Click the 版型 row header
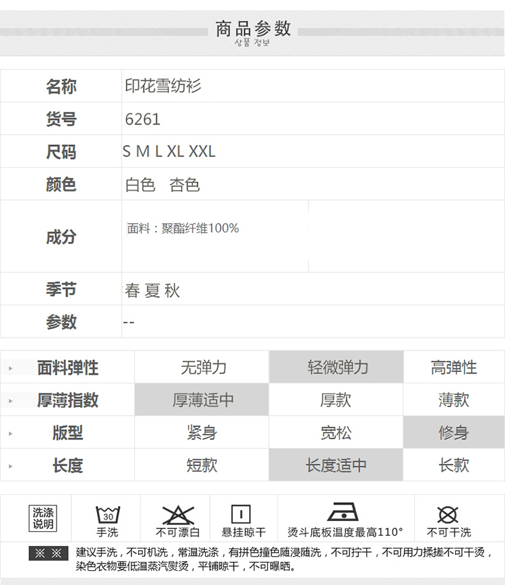The height and width of the screenshot is (585, 505). pos(67,433)
